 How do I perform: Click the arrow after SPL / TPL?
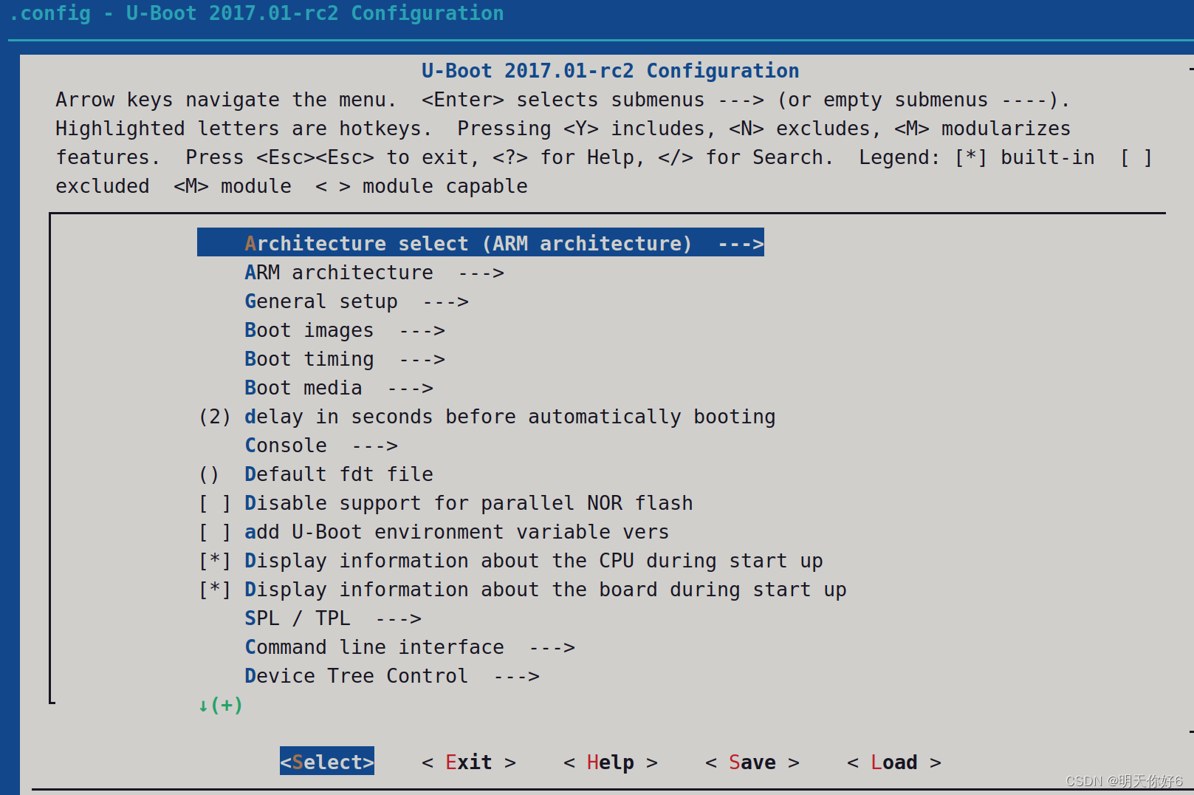point(399,618)
